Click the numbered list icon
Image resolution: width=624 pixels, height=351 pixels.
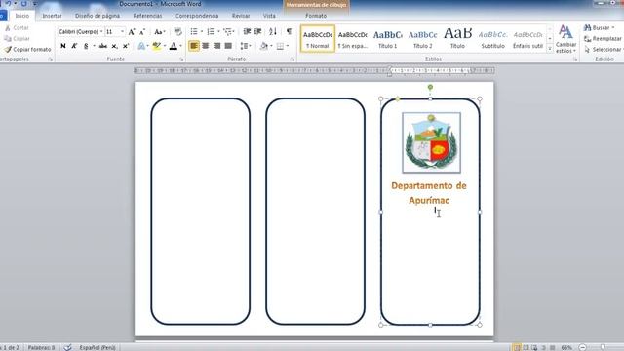tap(211, 31)
